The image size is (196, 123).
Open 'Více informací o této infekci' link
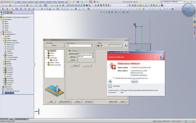coord(139,75)
